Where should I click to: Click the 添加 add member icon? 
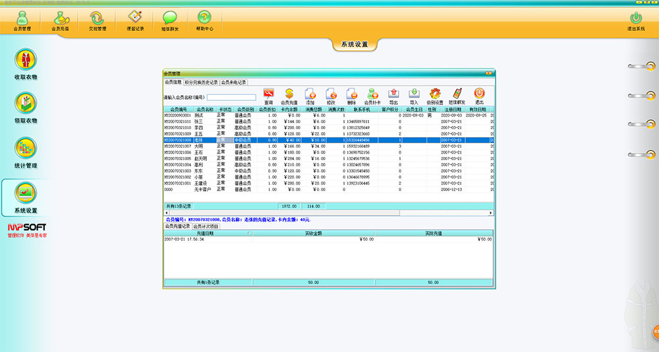pyautogui.click(x=310, y=94)
